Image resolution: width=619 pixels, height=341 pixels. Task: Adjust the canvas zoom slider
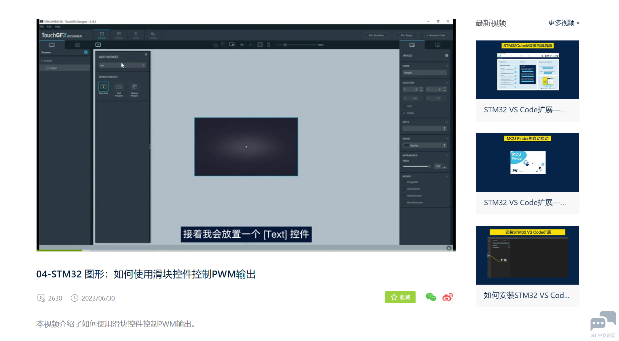296,45
